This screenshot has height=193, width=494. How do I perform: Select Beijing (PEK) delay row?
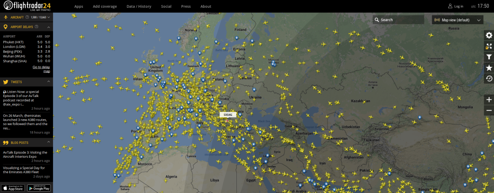pyautogui.click(x=27, y=52)
